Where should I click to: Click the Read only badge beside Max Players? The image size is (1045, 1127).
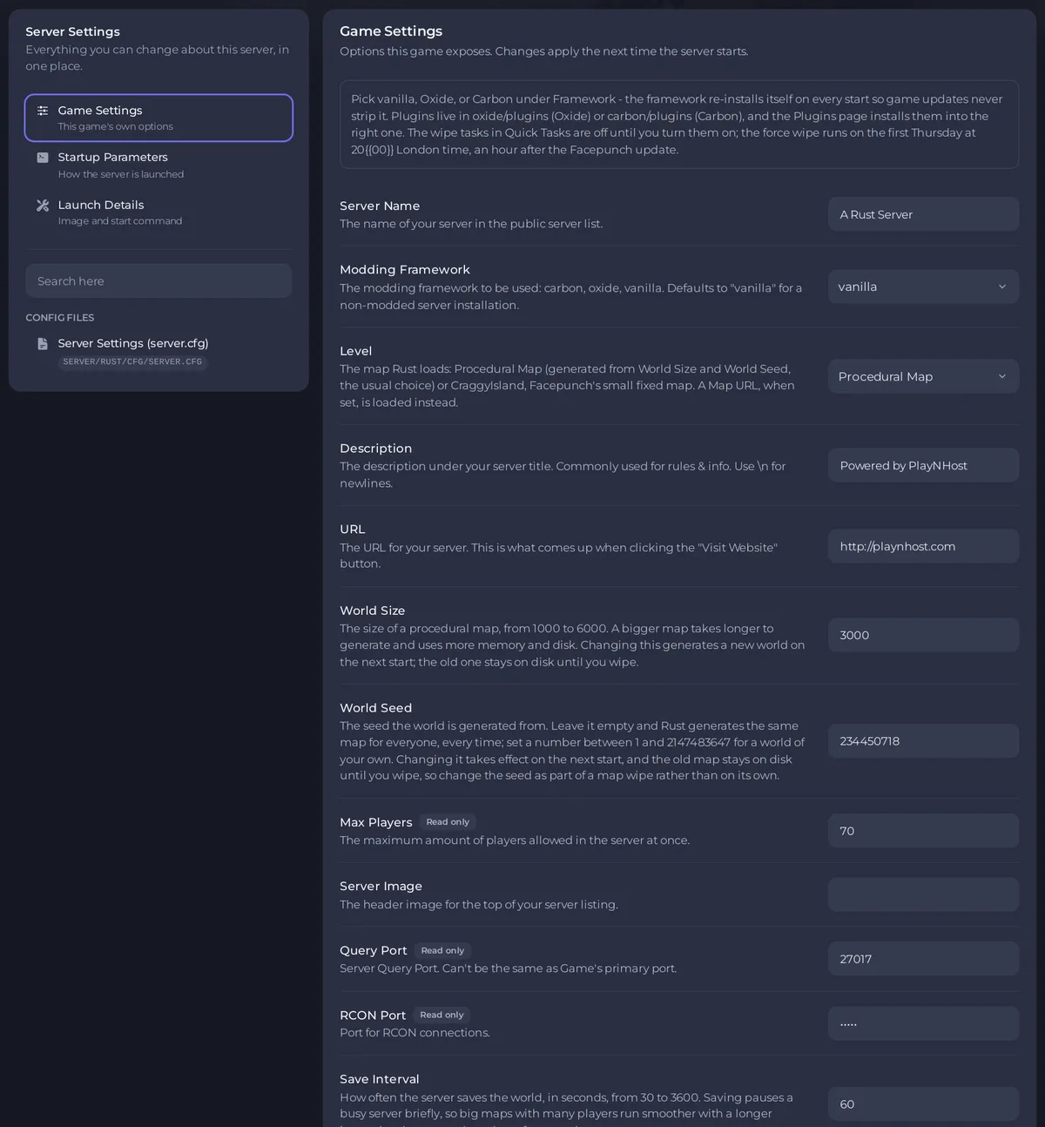coord(448,822)
